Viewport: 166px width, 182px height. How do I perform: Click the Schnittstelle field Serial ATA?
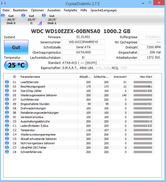(83, 47)
